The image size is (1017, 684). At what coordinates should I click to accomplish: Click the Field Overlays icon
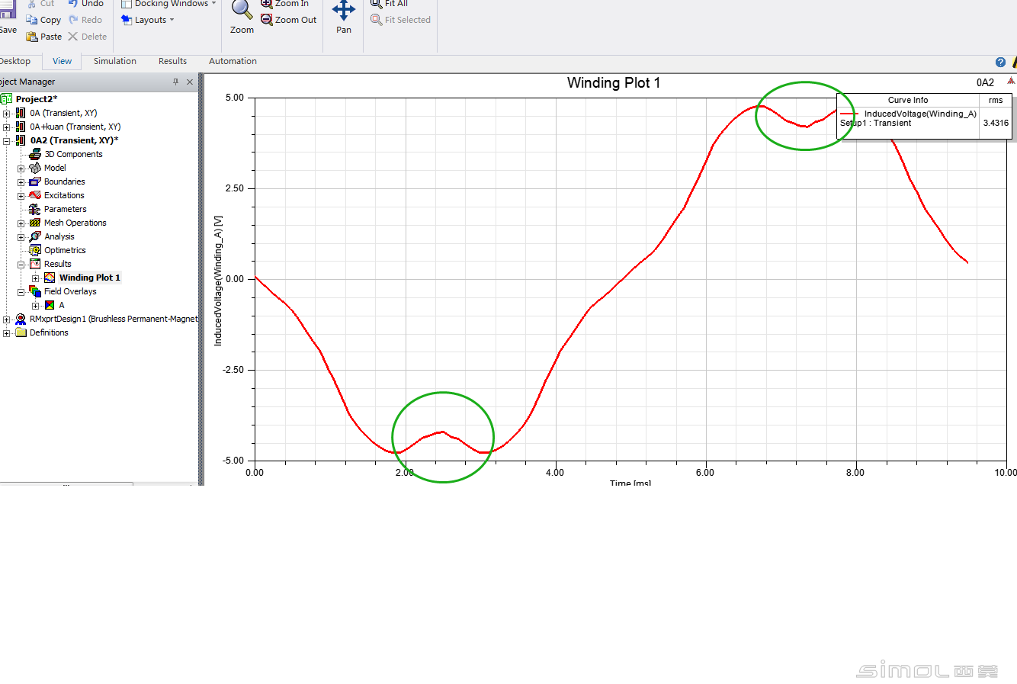[x=35, y=291]
